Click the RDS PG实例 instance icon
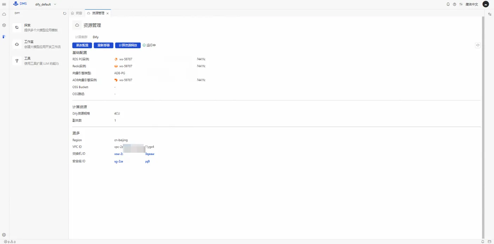Screen dimensions: 494x244 point(116,59)
